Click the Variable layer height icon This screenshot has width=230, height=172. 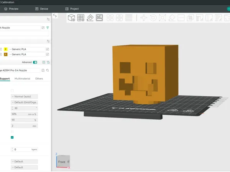click(129, 18)
